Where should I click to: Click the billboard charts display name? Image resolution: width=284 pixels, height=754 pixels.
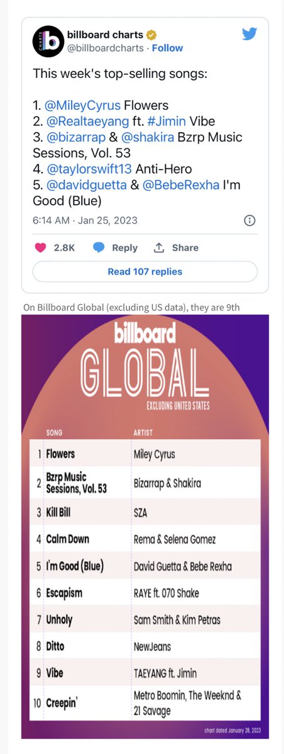[x=105, y=35]
